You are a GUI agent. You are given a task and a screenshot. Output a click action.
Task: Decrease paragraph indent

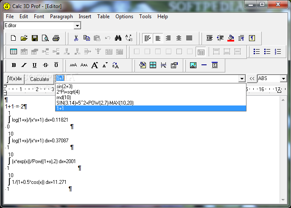[220, 38]
